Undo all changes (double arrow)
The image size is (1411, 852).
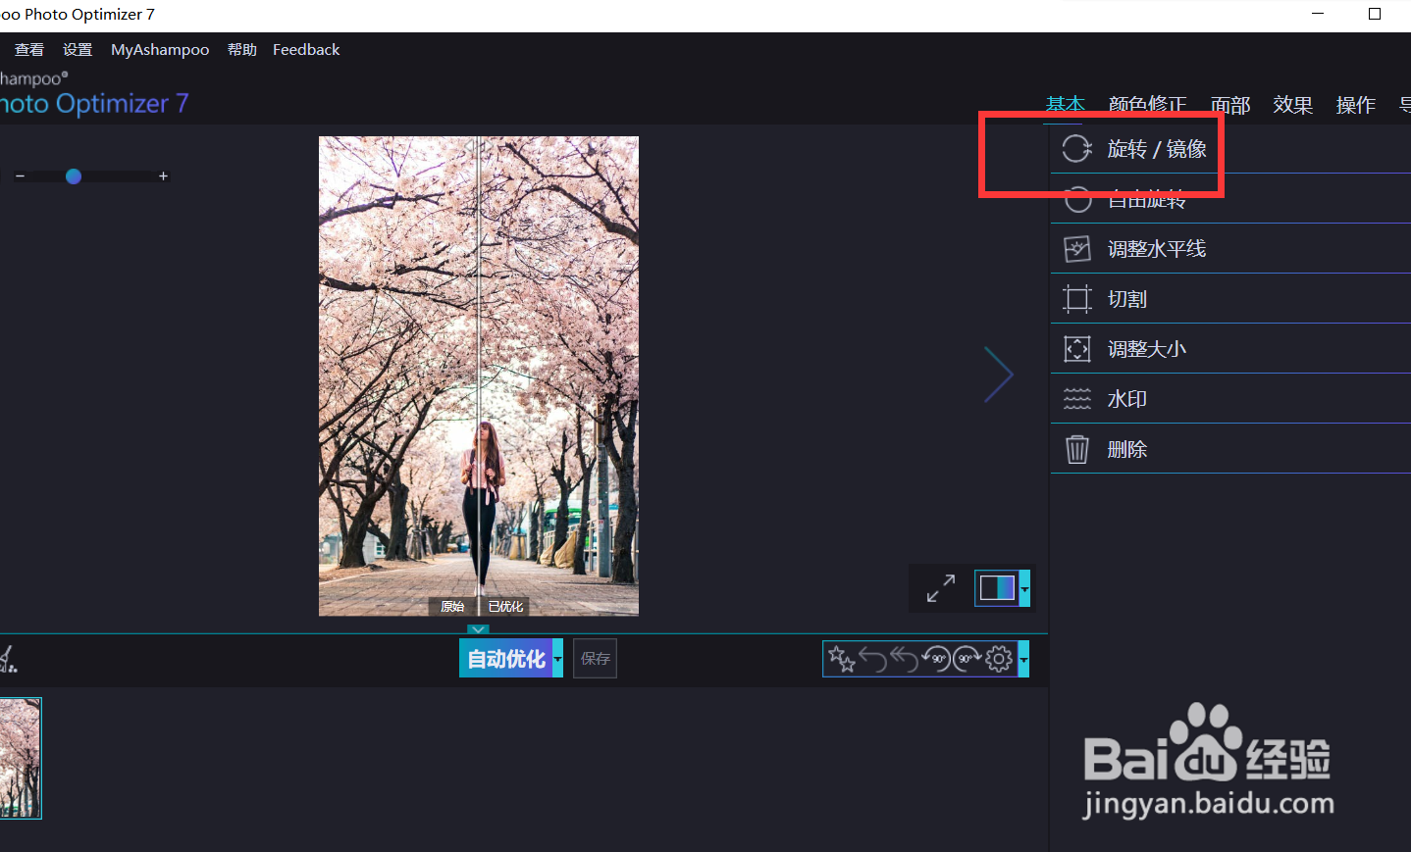(904, 659)
